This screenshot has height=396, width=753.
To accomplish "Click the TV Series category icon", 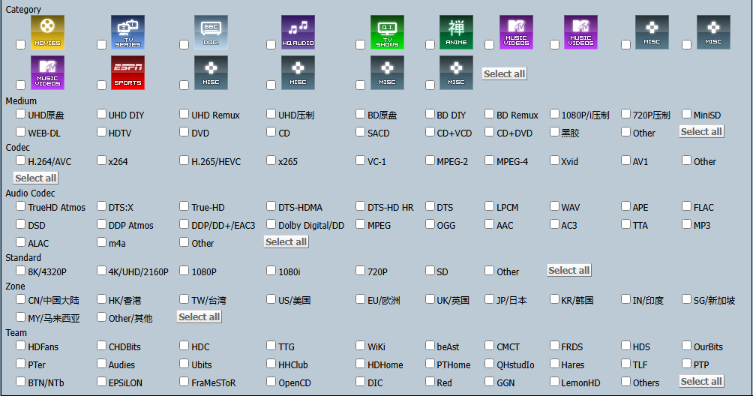I will pyautogui.click(x=127, y=31).
